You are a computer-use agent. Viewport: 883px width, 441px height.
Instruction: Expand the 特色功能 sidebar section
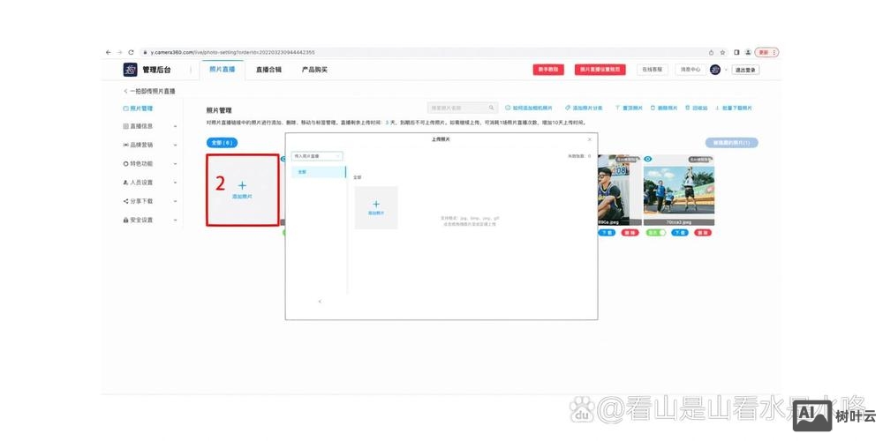coord(150,164)
